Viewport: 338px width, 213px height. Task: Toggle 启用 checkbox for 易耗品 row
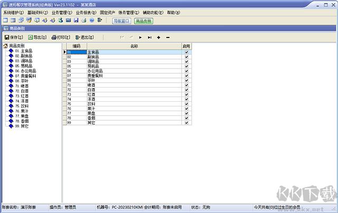[x=186, y=66]
